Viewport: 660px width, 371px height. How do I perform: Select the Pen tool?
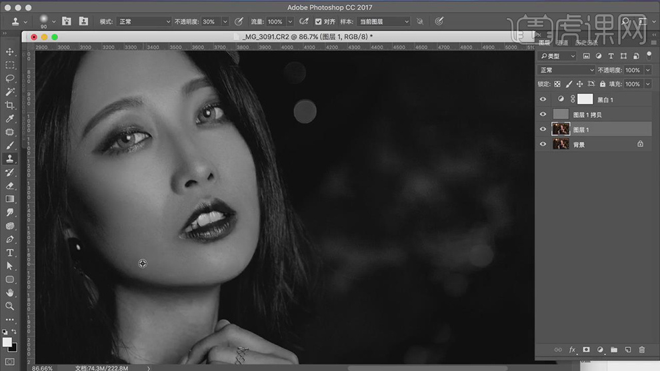(10, 239)
